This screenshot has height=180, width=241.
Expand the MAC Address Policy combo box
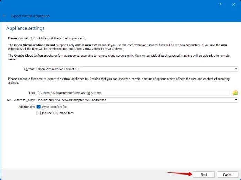click(137, 100)
